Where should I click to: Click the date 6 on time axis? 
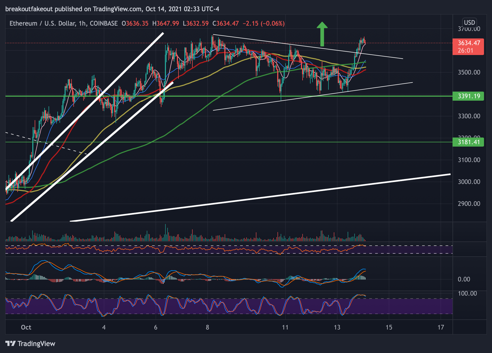click(156, 327)
